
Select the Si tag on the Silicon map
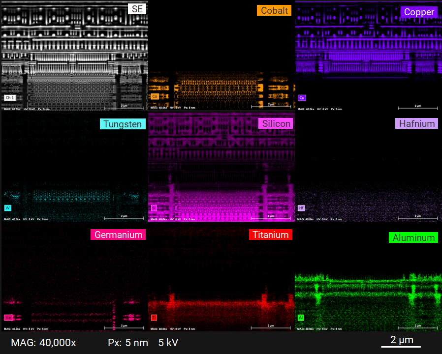click(x=154, y=208)
